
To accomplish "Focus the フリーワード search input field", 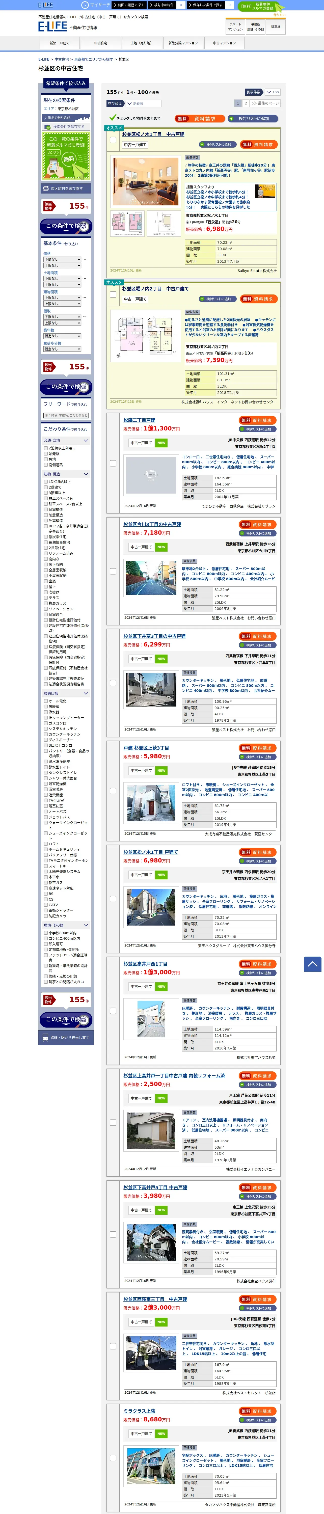I will [x=66, y=416].
